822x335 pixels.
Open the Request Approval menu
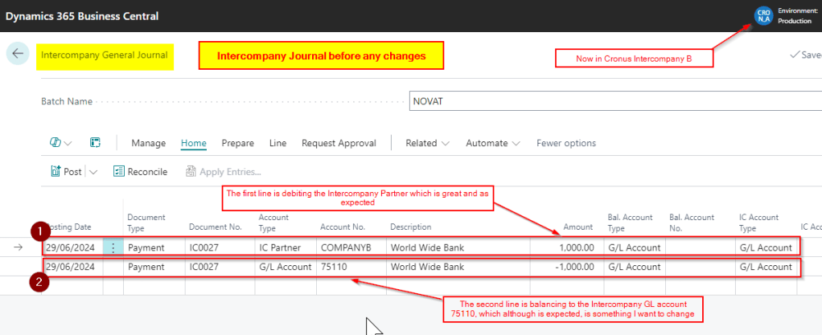pos(339,143)
